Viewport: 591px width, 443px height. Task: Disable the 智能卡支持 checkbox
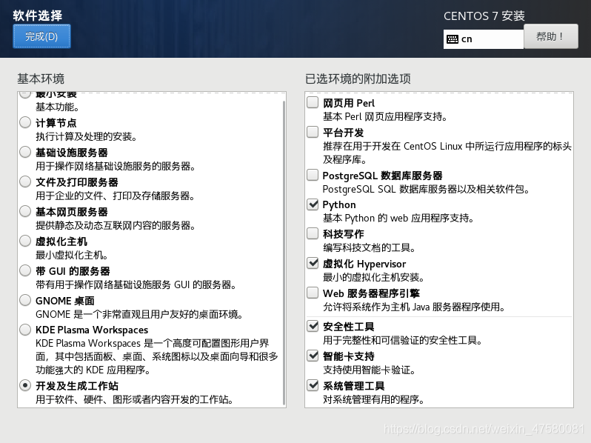pos(313,356)
